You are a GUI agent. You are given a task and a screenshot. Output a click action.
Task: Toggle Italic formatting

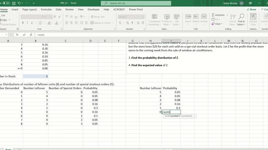pyautogui.click(x=27, y=23)
